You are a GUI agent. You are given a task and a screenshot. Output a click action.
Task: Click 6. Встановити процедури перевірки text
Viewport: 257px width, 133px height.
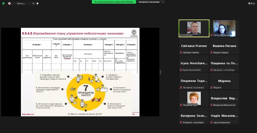[x=48, y=90]
